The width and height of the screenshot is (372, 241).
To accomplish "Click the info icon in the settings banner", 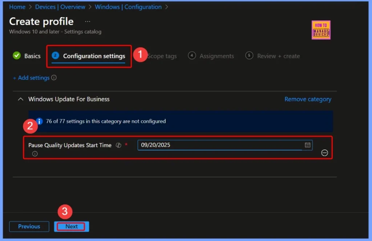I will pos(39,121).
